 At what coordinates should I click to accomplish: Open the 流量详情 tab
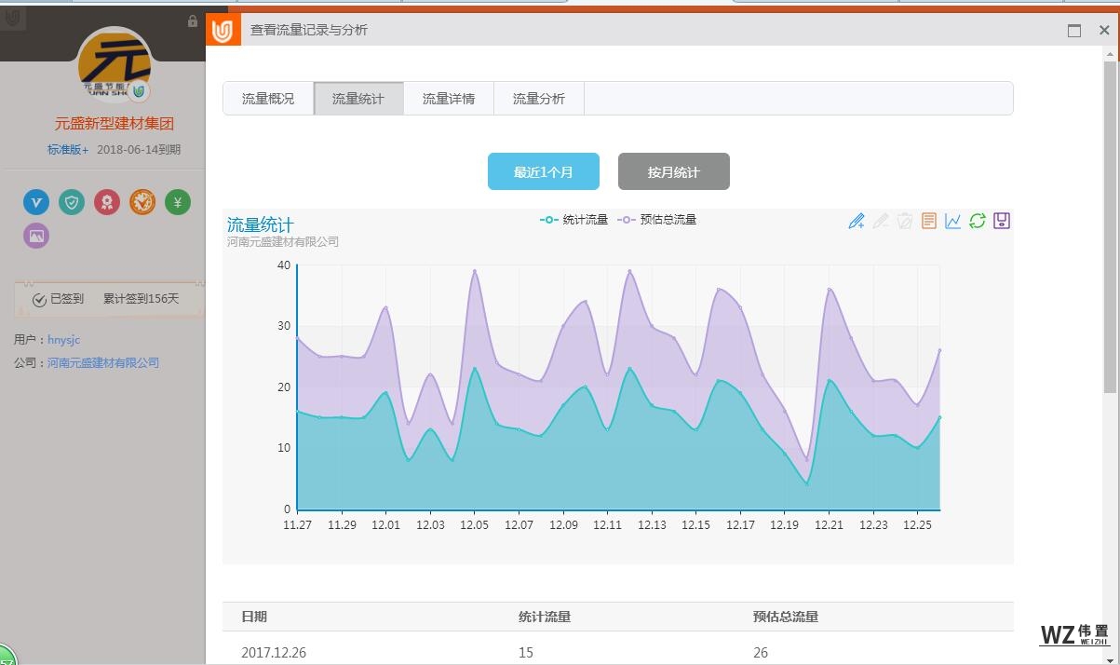tap(449, 99)
